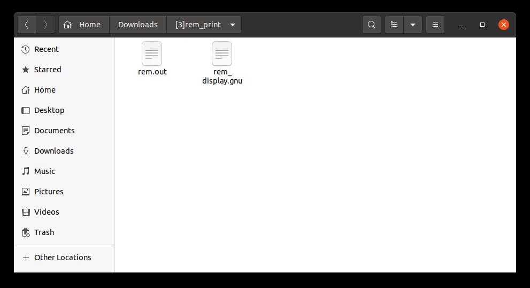Click the rem_display.gnu file name label
Viewport: 530px width, 288px height.
pyautogui.click(x=222, y=76)
